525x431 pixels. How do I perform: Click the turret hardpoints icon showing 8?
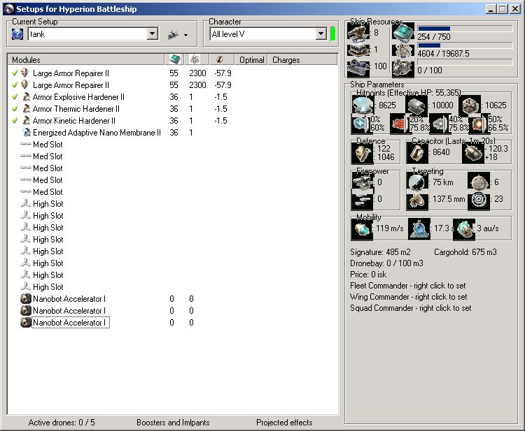[358, 33]
